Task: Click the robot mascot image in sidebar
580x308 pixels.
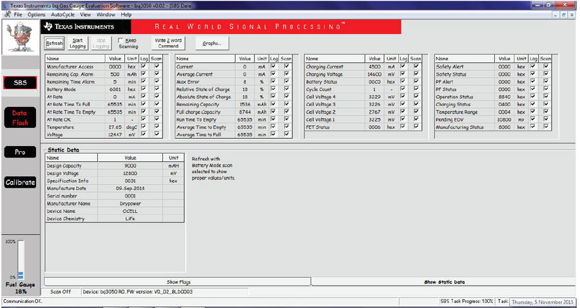Action: (x=21, y=37)
